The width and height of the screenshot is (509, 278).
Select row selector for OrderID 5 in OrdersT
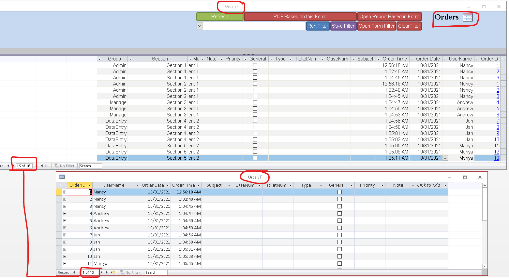click(x=59, y=221)
